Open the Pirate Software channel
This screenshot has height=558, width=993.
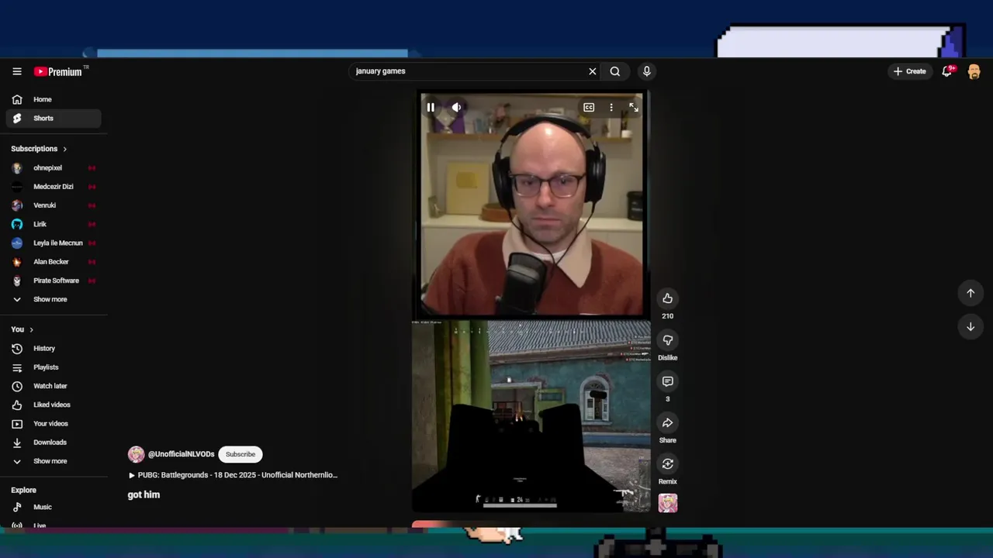point(54,281)
